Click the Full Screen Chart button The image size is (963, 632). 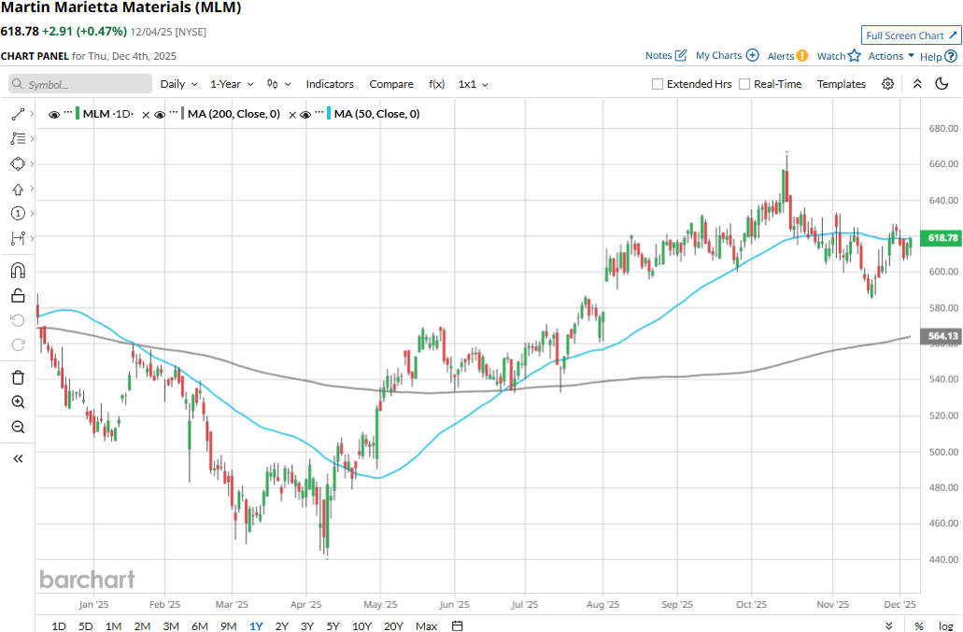tap(911, 35)
